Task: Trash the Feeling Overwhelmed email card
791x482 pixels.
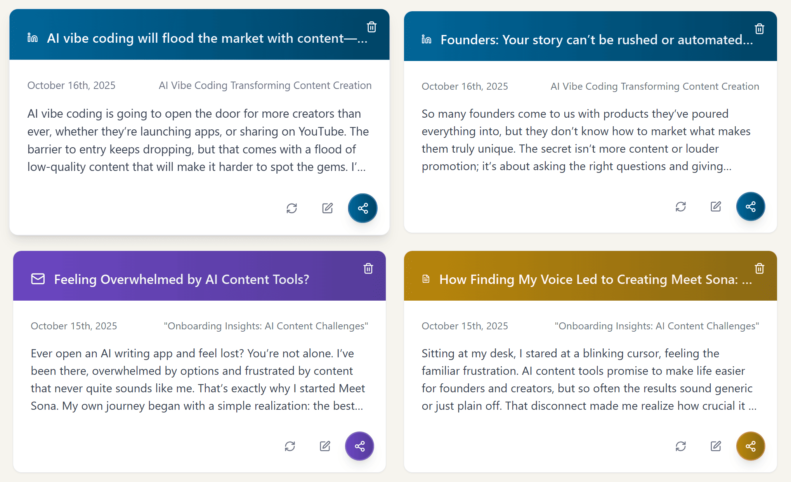Action: tap(368, 268)
